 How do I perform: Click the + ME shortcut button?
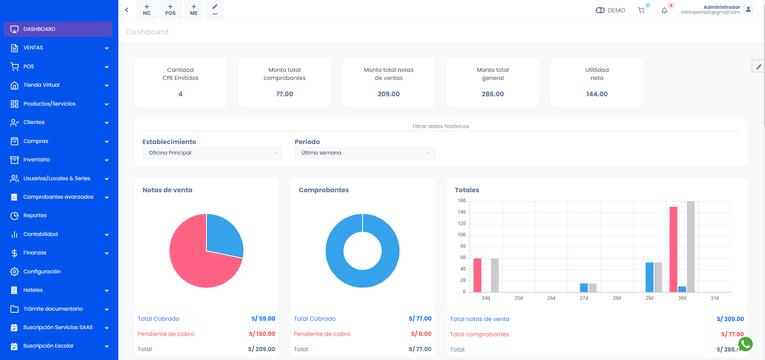[194, 10]
